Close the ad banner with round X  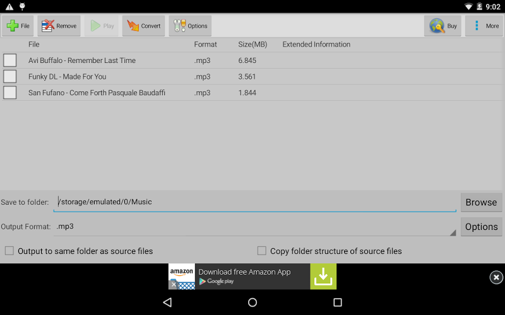coord(496,277)
